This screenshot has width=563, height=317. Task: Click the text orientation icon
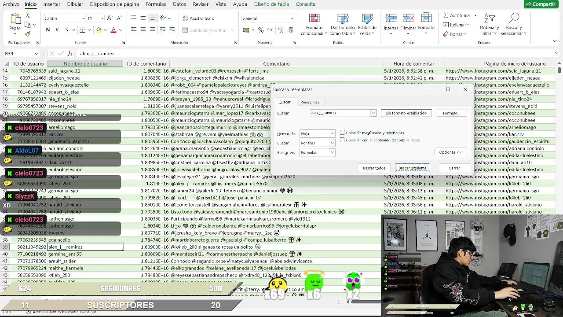tap(163, 18)
